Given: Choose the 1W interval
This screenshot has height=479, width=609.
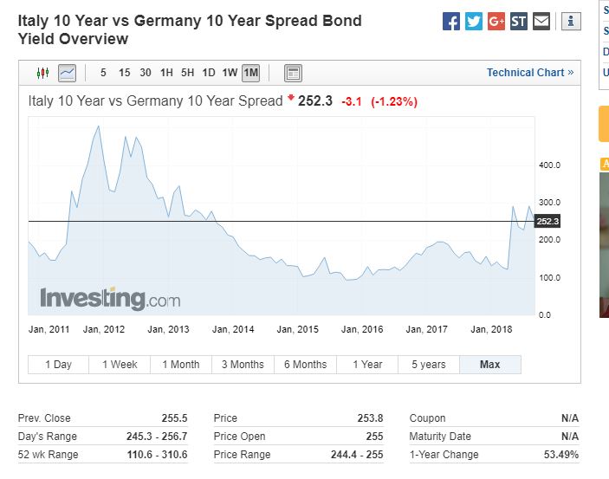Looking at the screenshot, I should coord(230,73).
